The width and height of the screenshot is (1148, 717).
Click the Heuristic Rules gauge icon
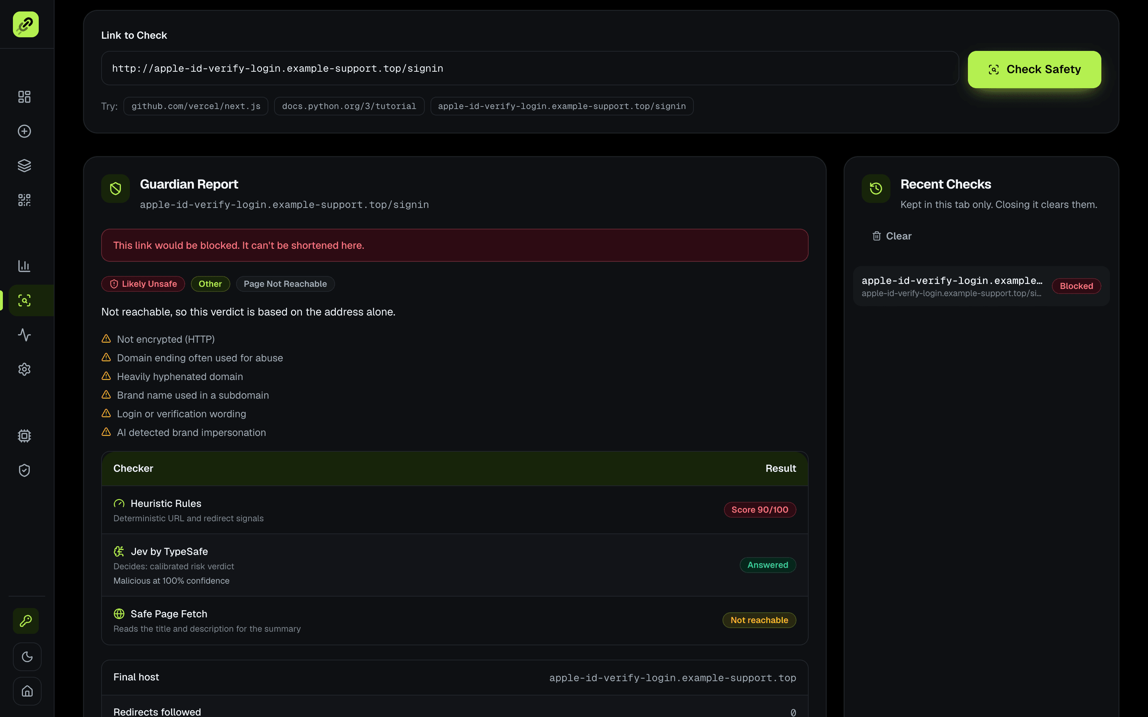(119, 504)
